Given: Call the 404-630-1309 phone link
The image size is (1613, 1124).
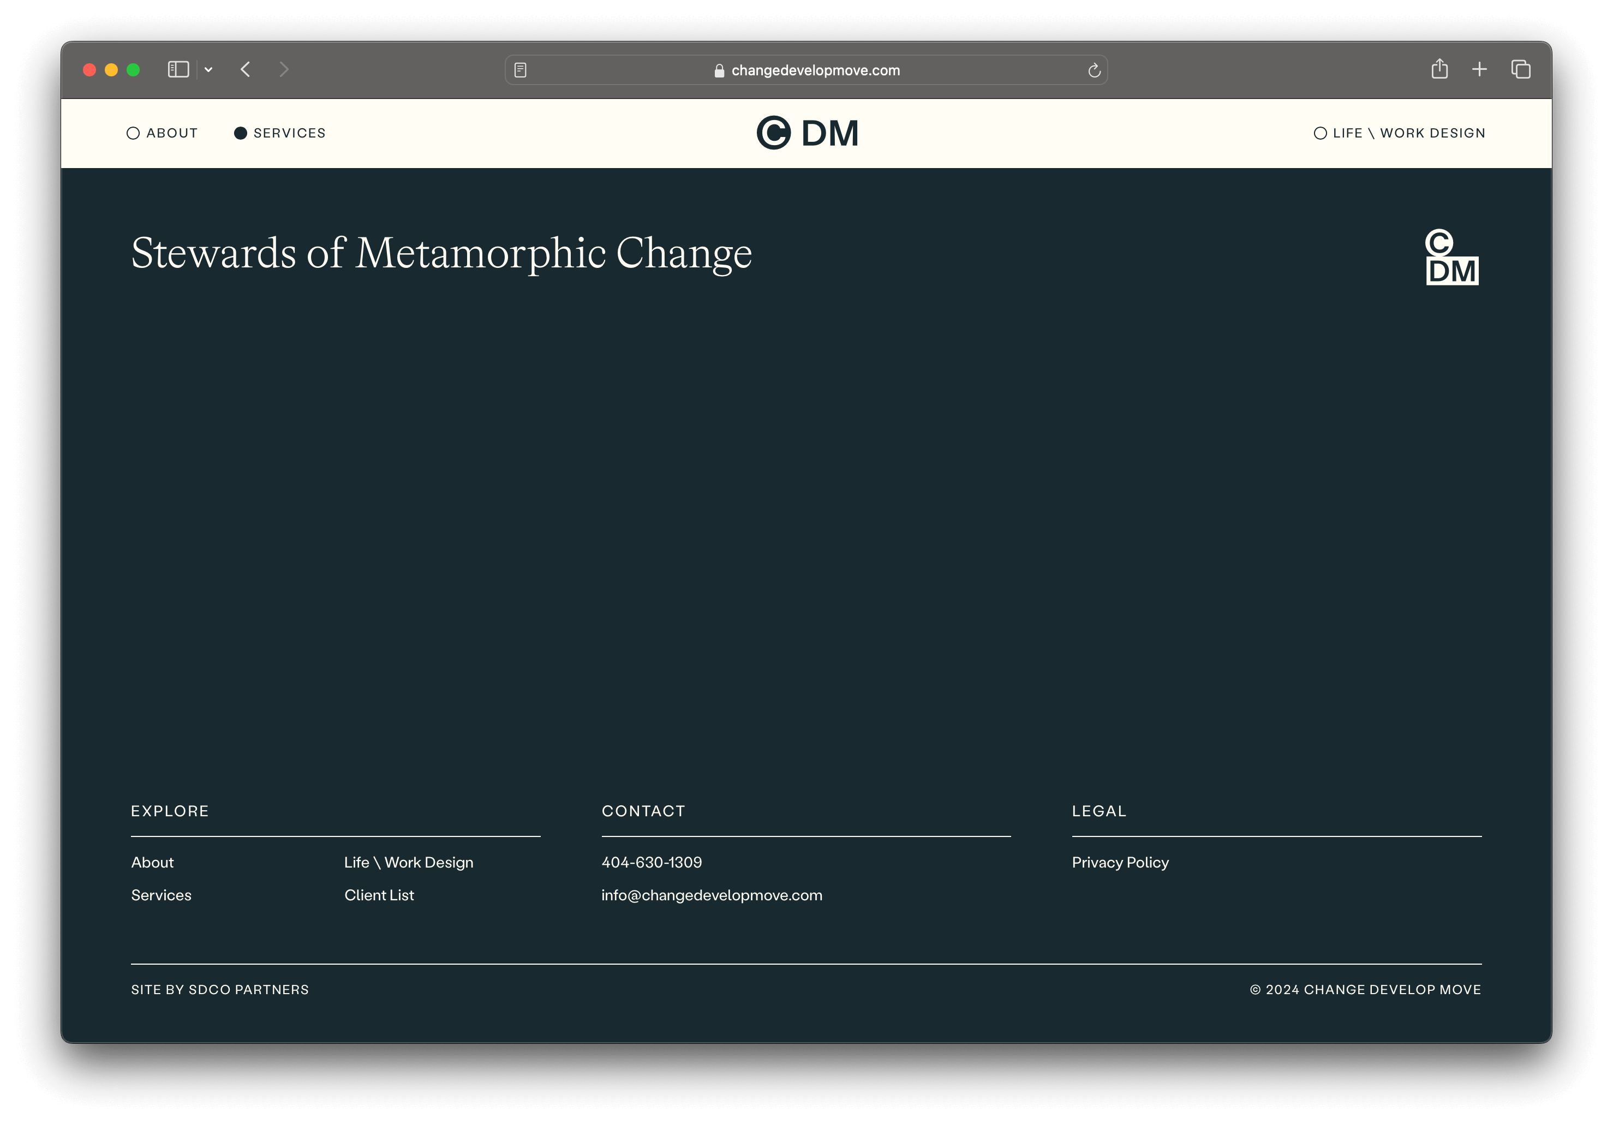Looking at the screenshot, I should click(651, 862).
